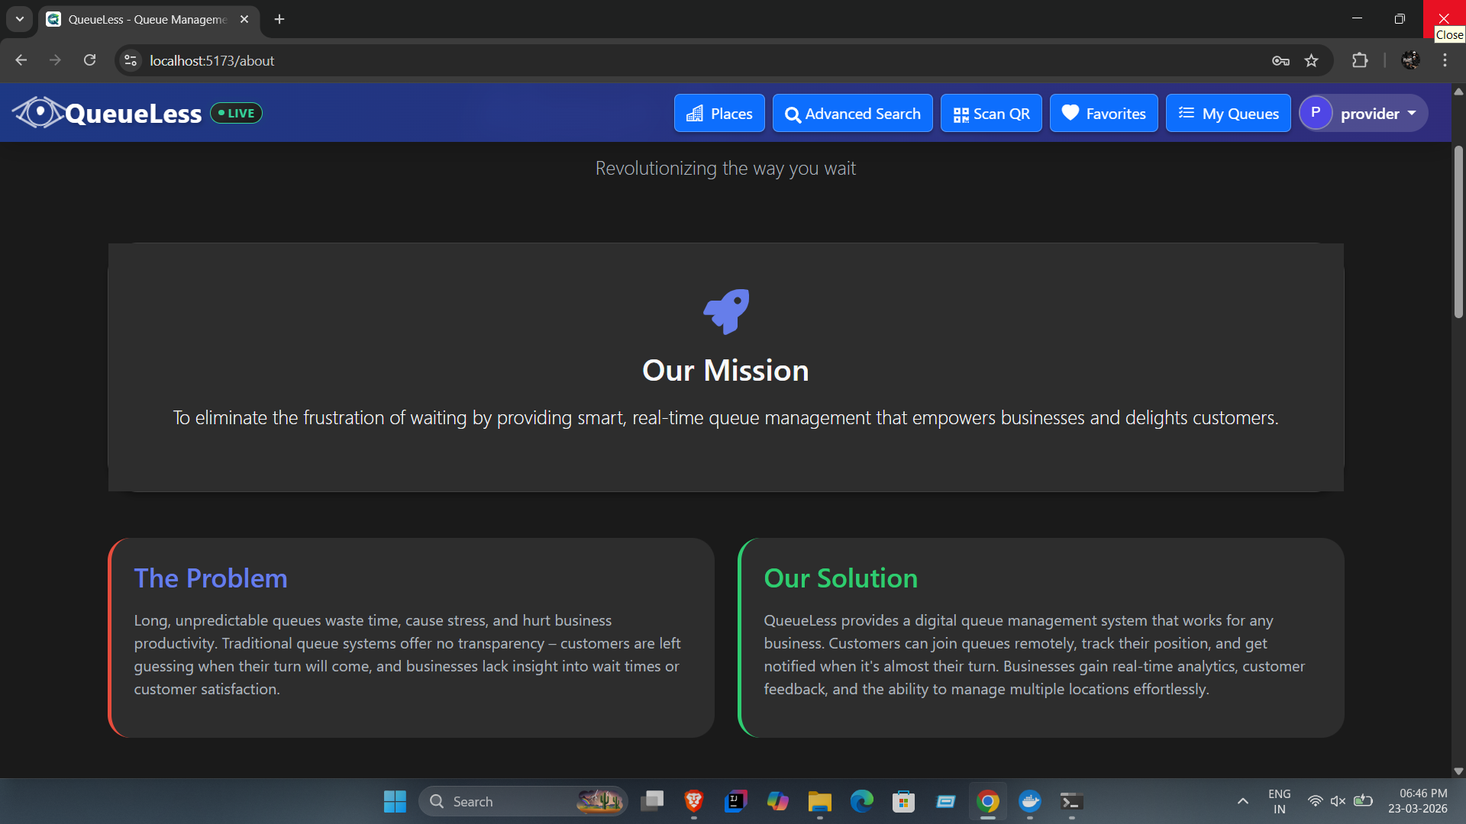Open the Scan QR page
This screenshot has height=824, width=1466.
[x=991, y=113]
